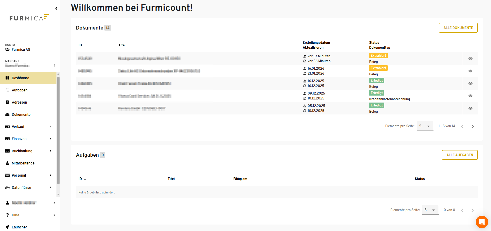Select Mitarbeitende in the sidebar
The width and height of the screenshot is (491, 231).
point(23,163)
